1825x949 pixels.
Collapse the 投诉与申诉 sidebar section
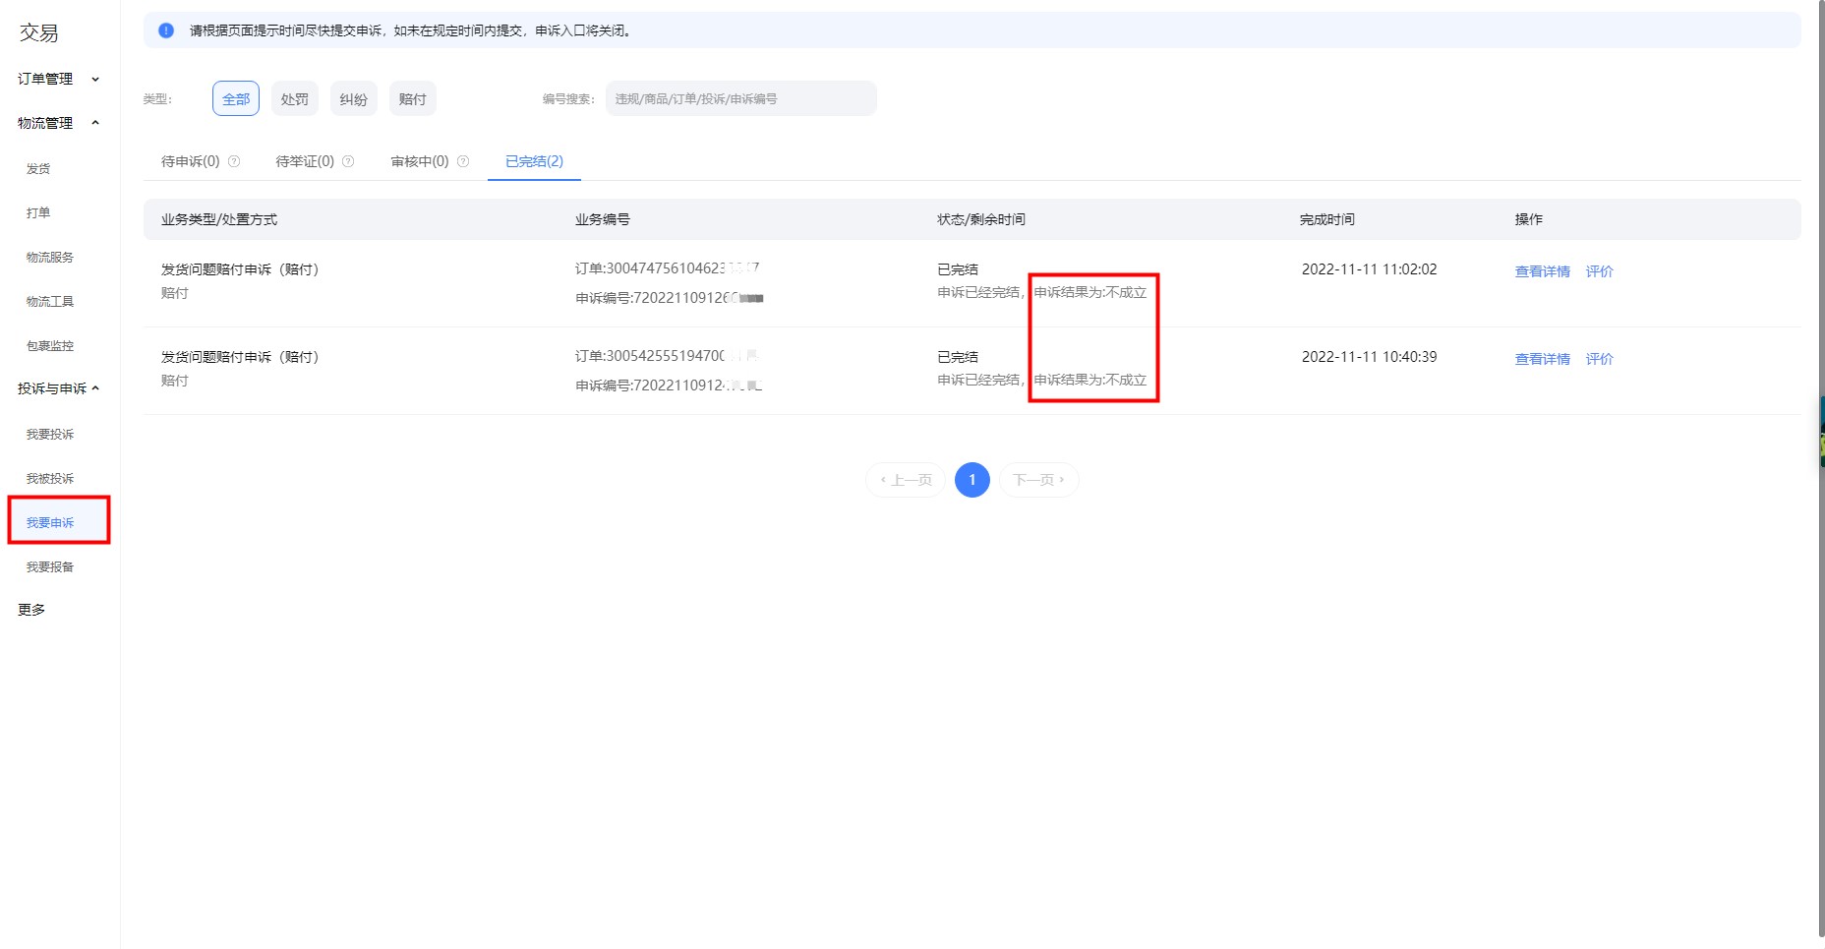[55, 387]
